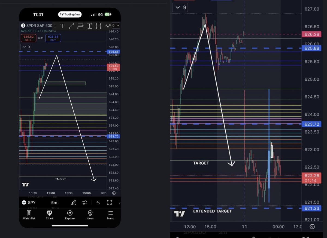Click the 10:30 time axis label on phone

(33, 193)
